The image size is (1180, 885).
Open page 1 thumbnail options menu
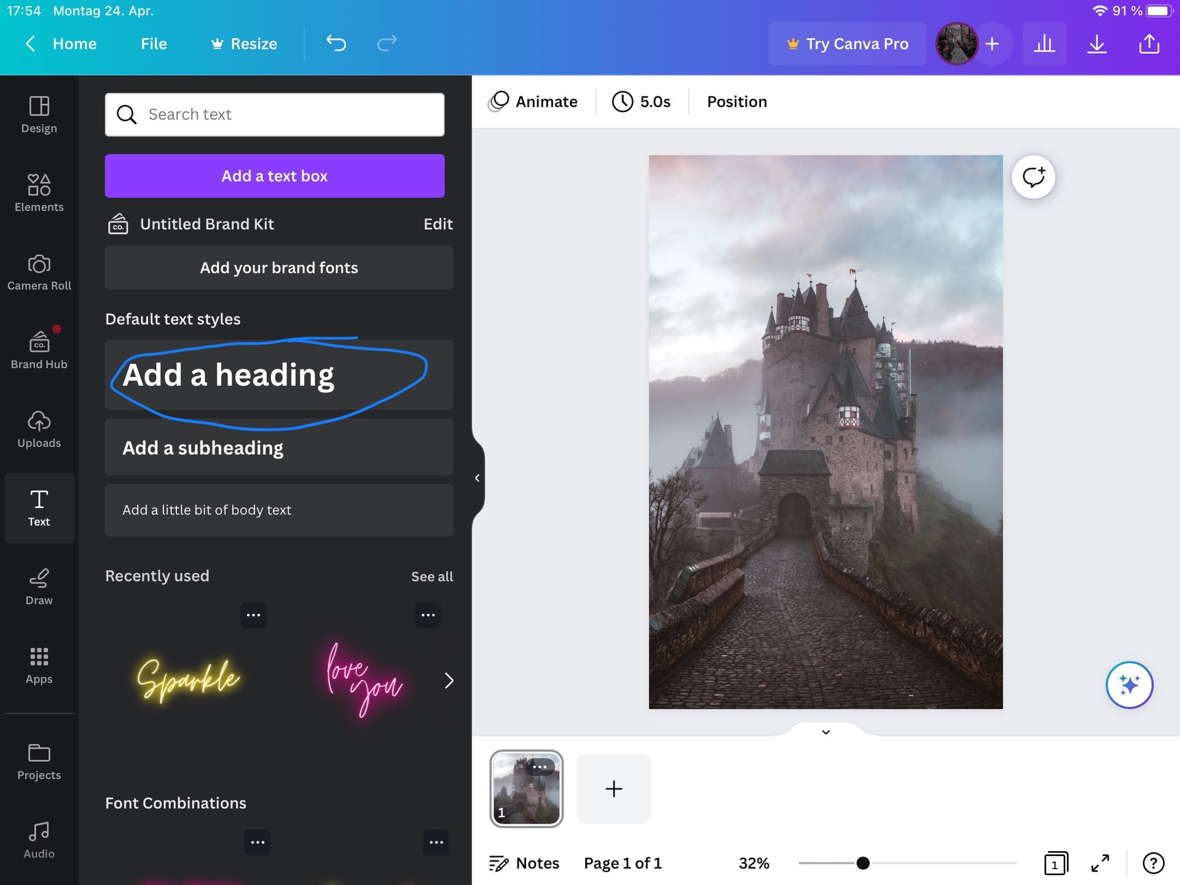pyautogui.click(x=540, y=767)
